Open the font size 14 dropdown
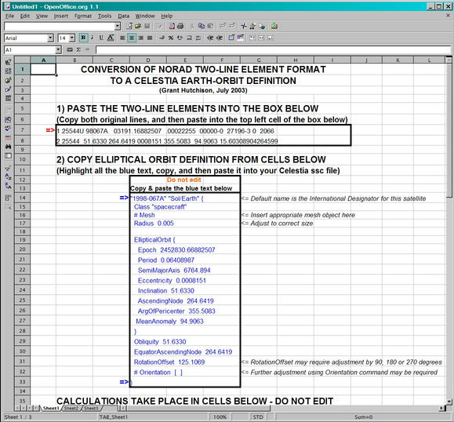 [72, 38]
